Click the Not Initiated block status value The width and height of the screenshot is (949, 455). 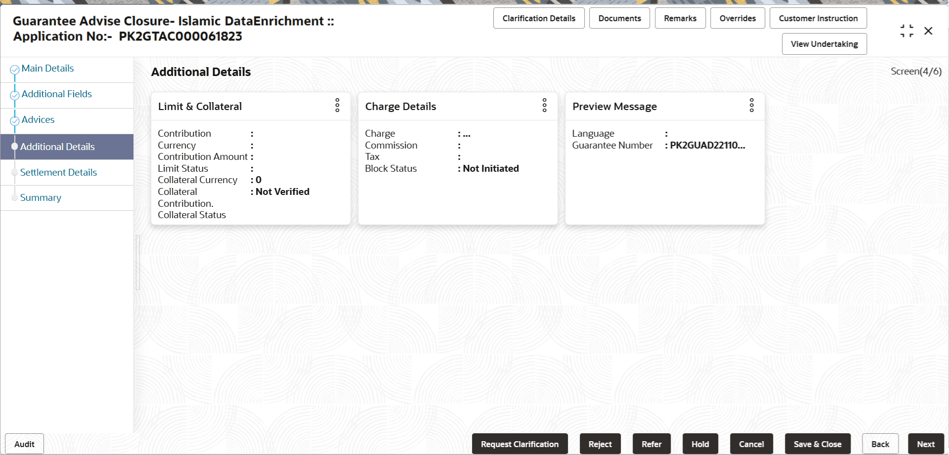491,169
